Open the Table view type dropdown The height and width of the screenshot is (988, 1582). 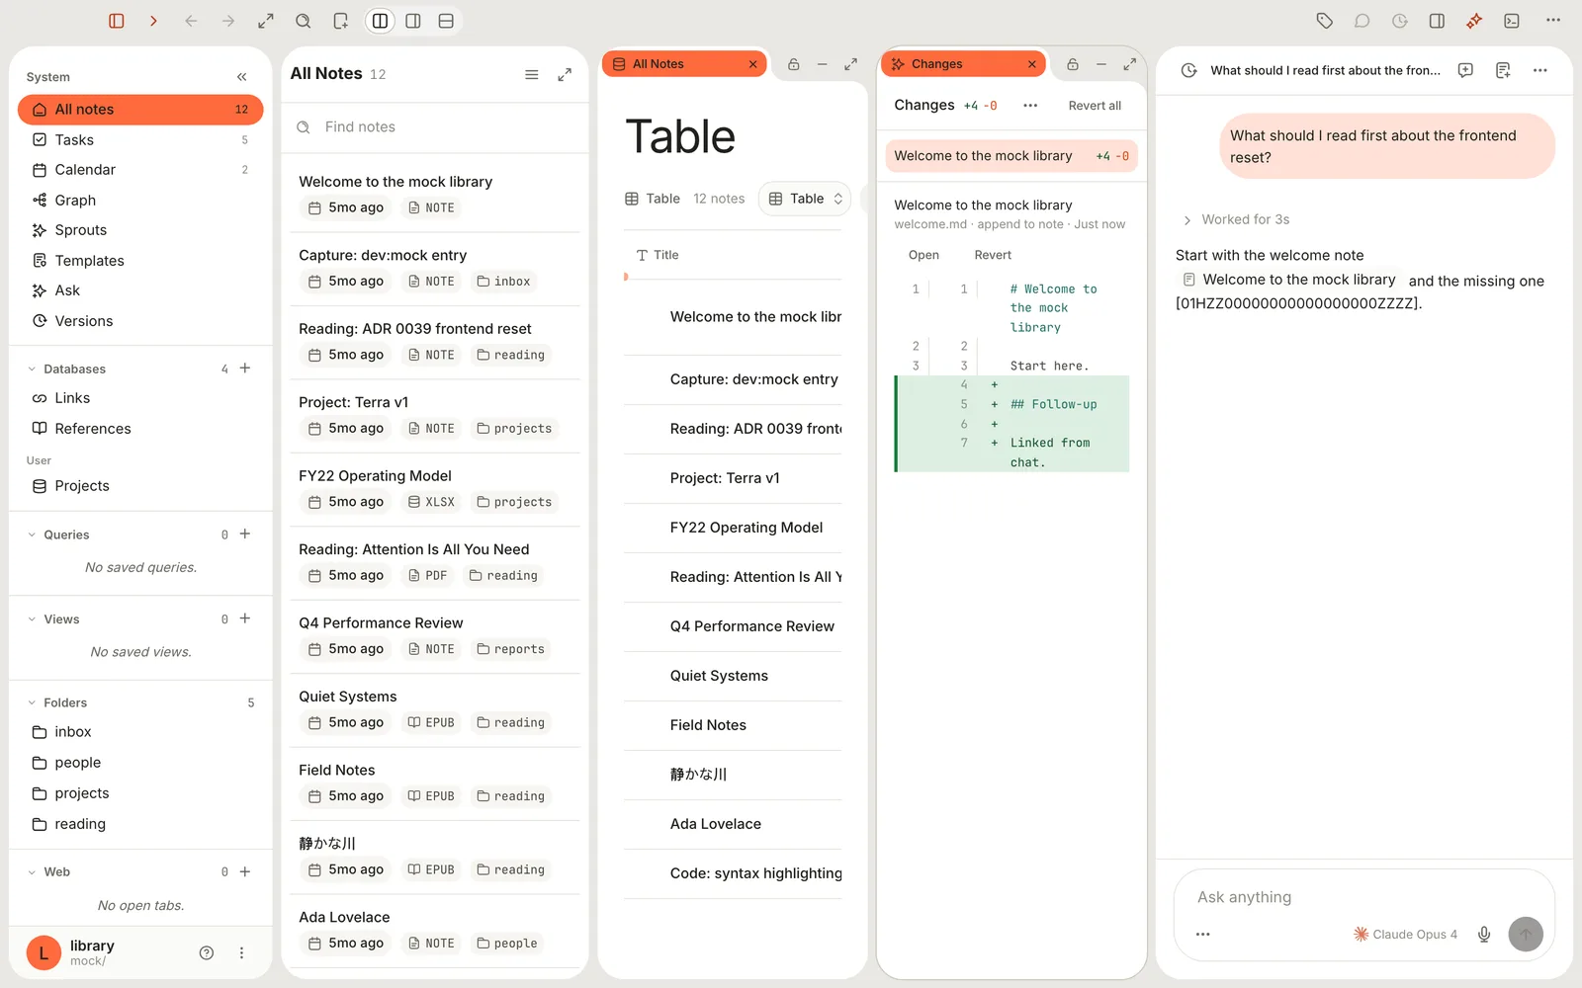pos(806,199)
